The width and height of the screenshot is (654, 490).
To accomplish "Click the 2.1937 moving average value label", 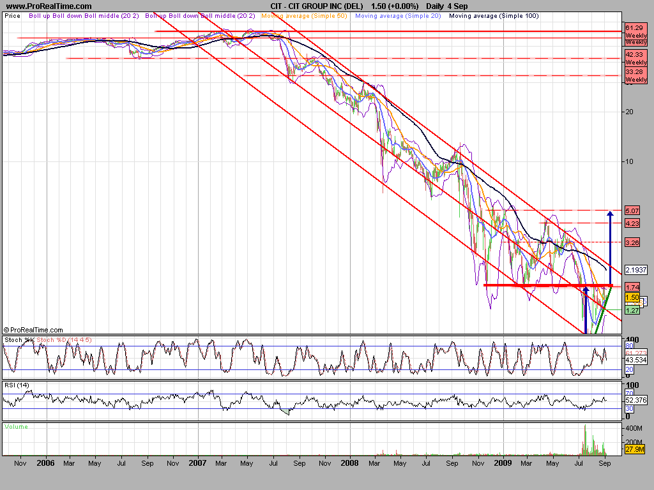I will pos(635,270).
